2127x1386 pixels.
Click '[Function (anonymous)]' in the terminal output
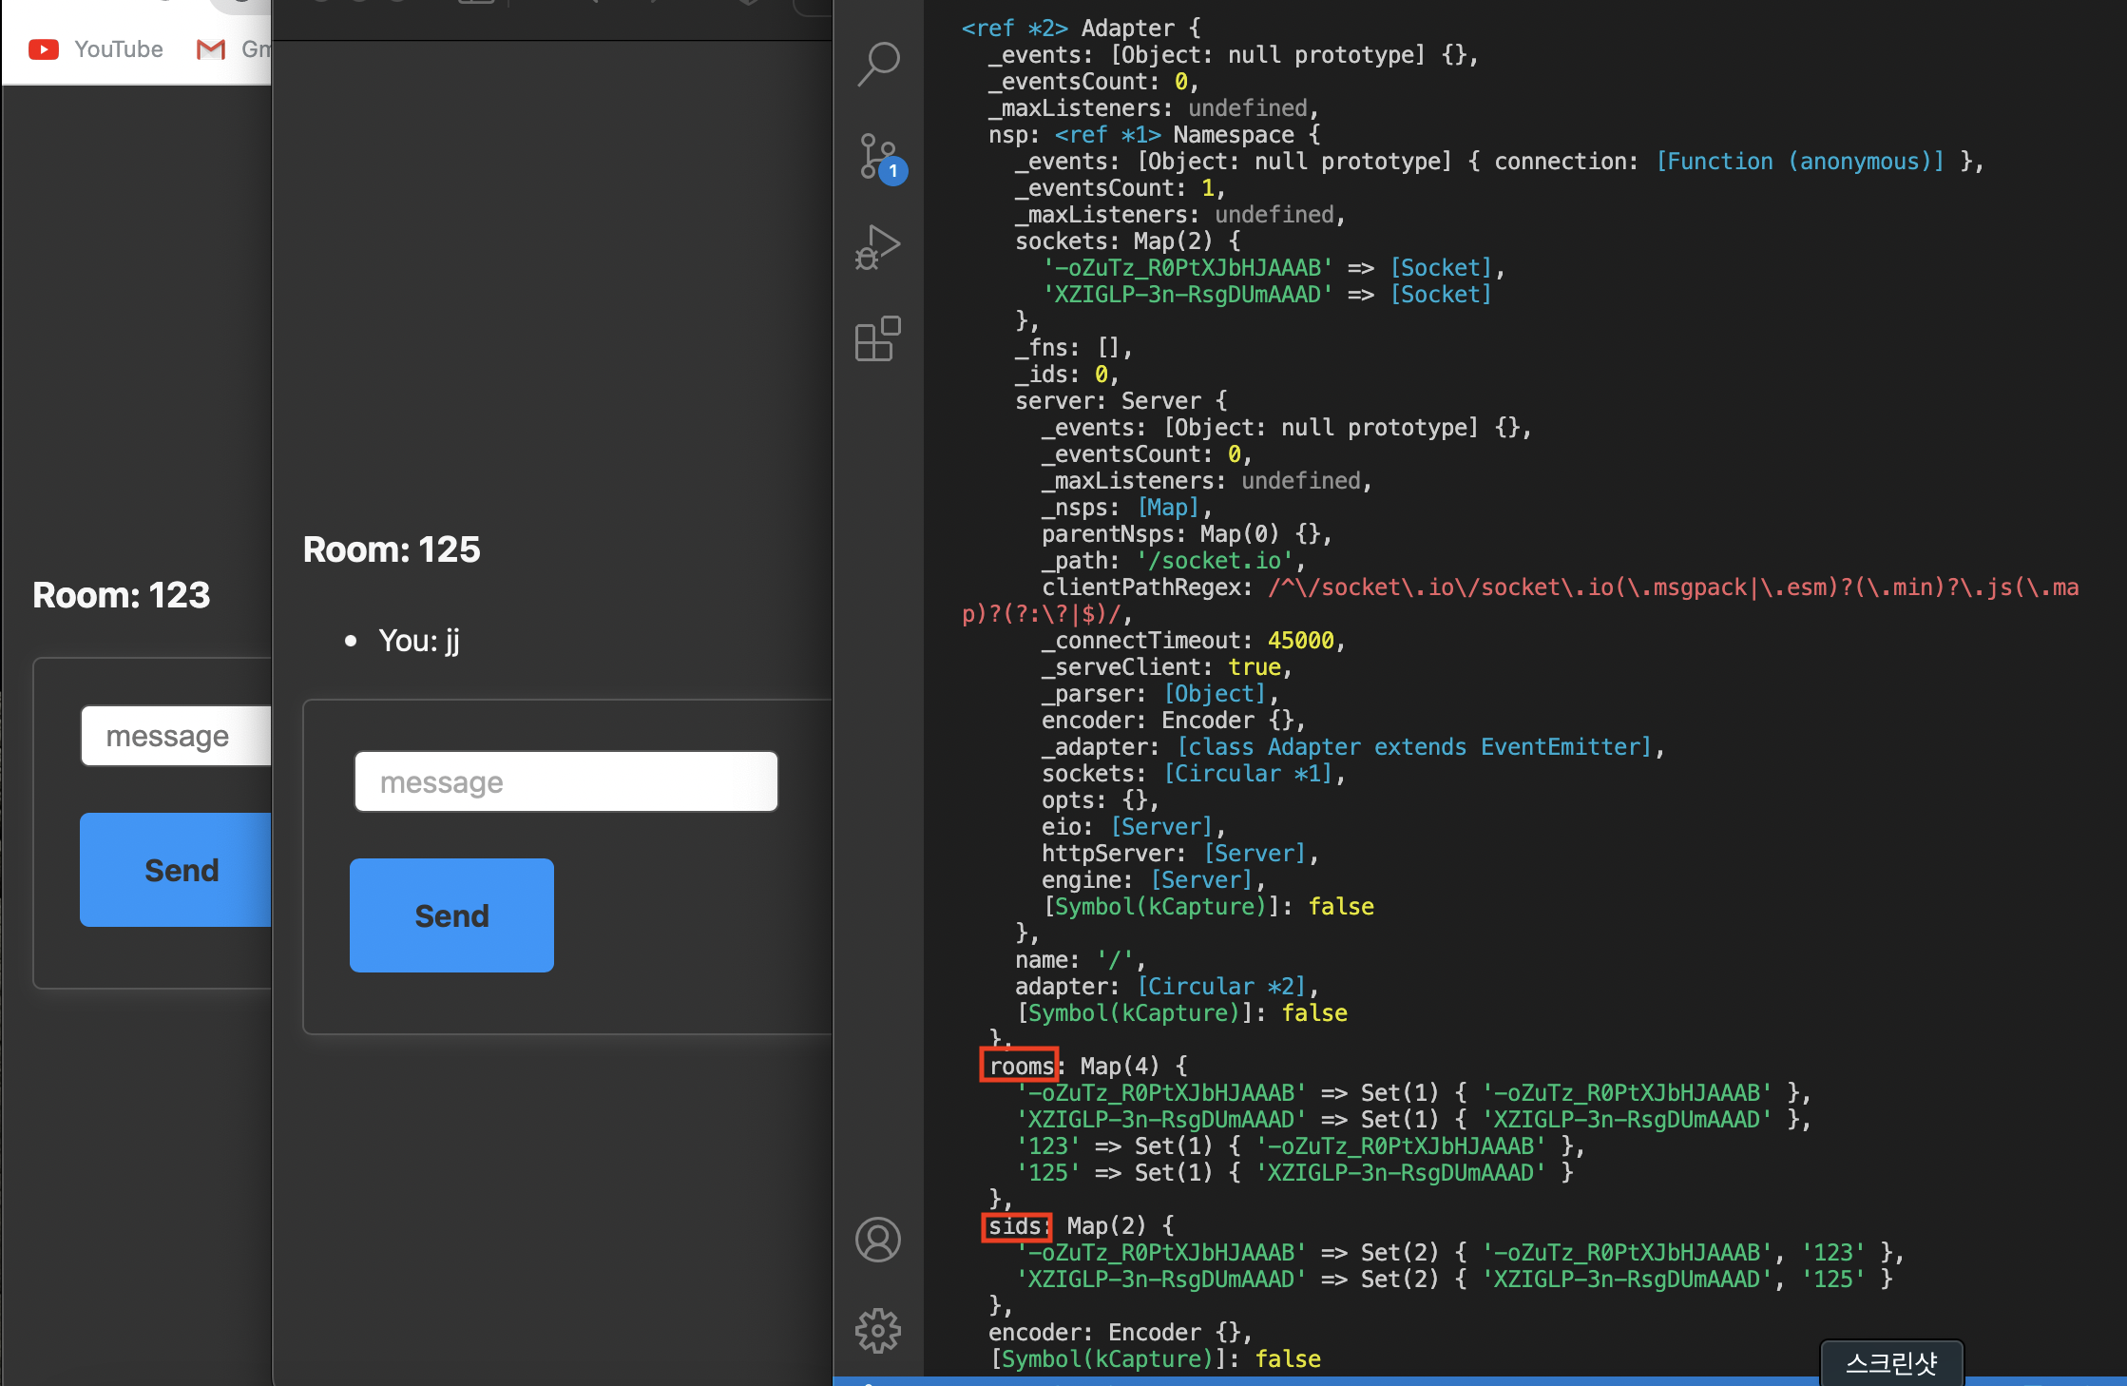point(1799,162)
